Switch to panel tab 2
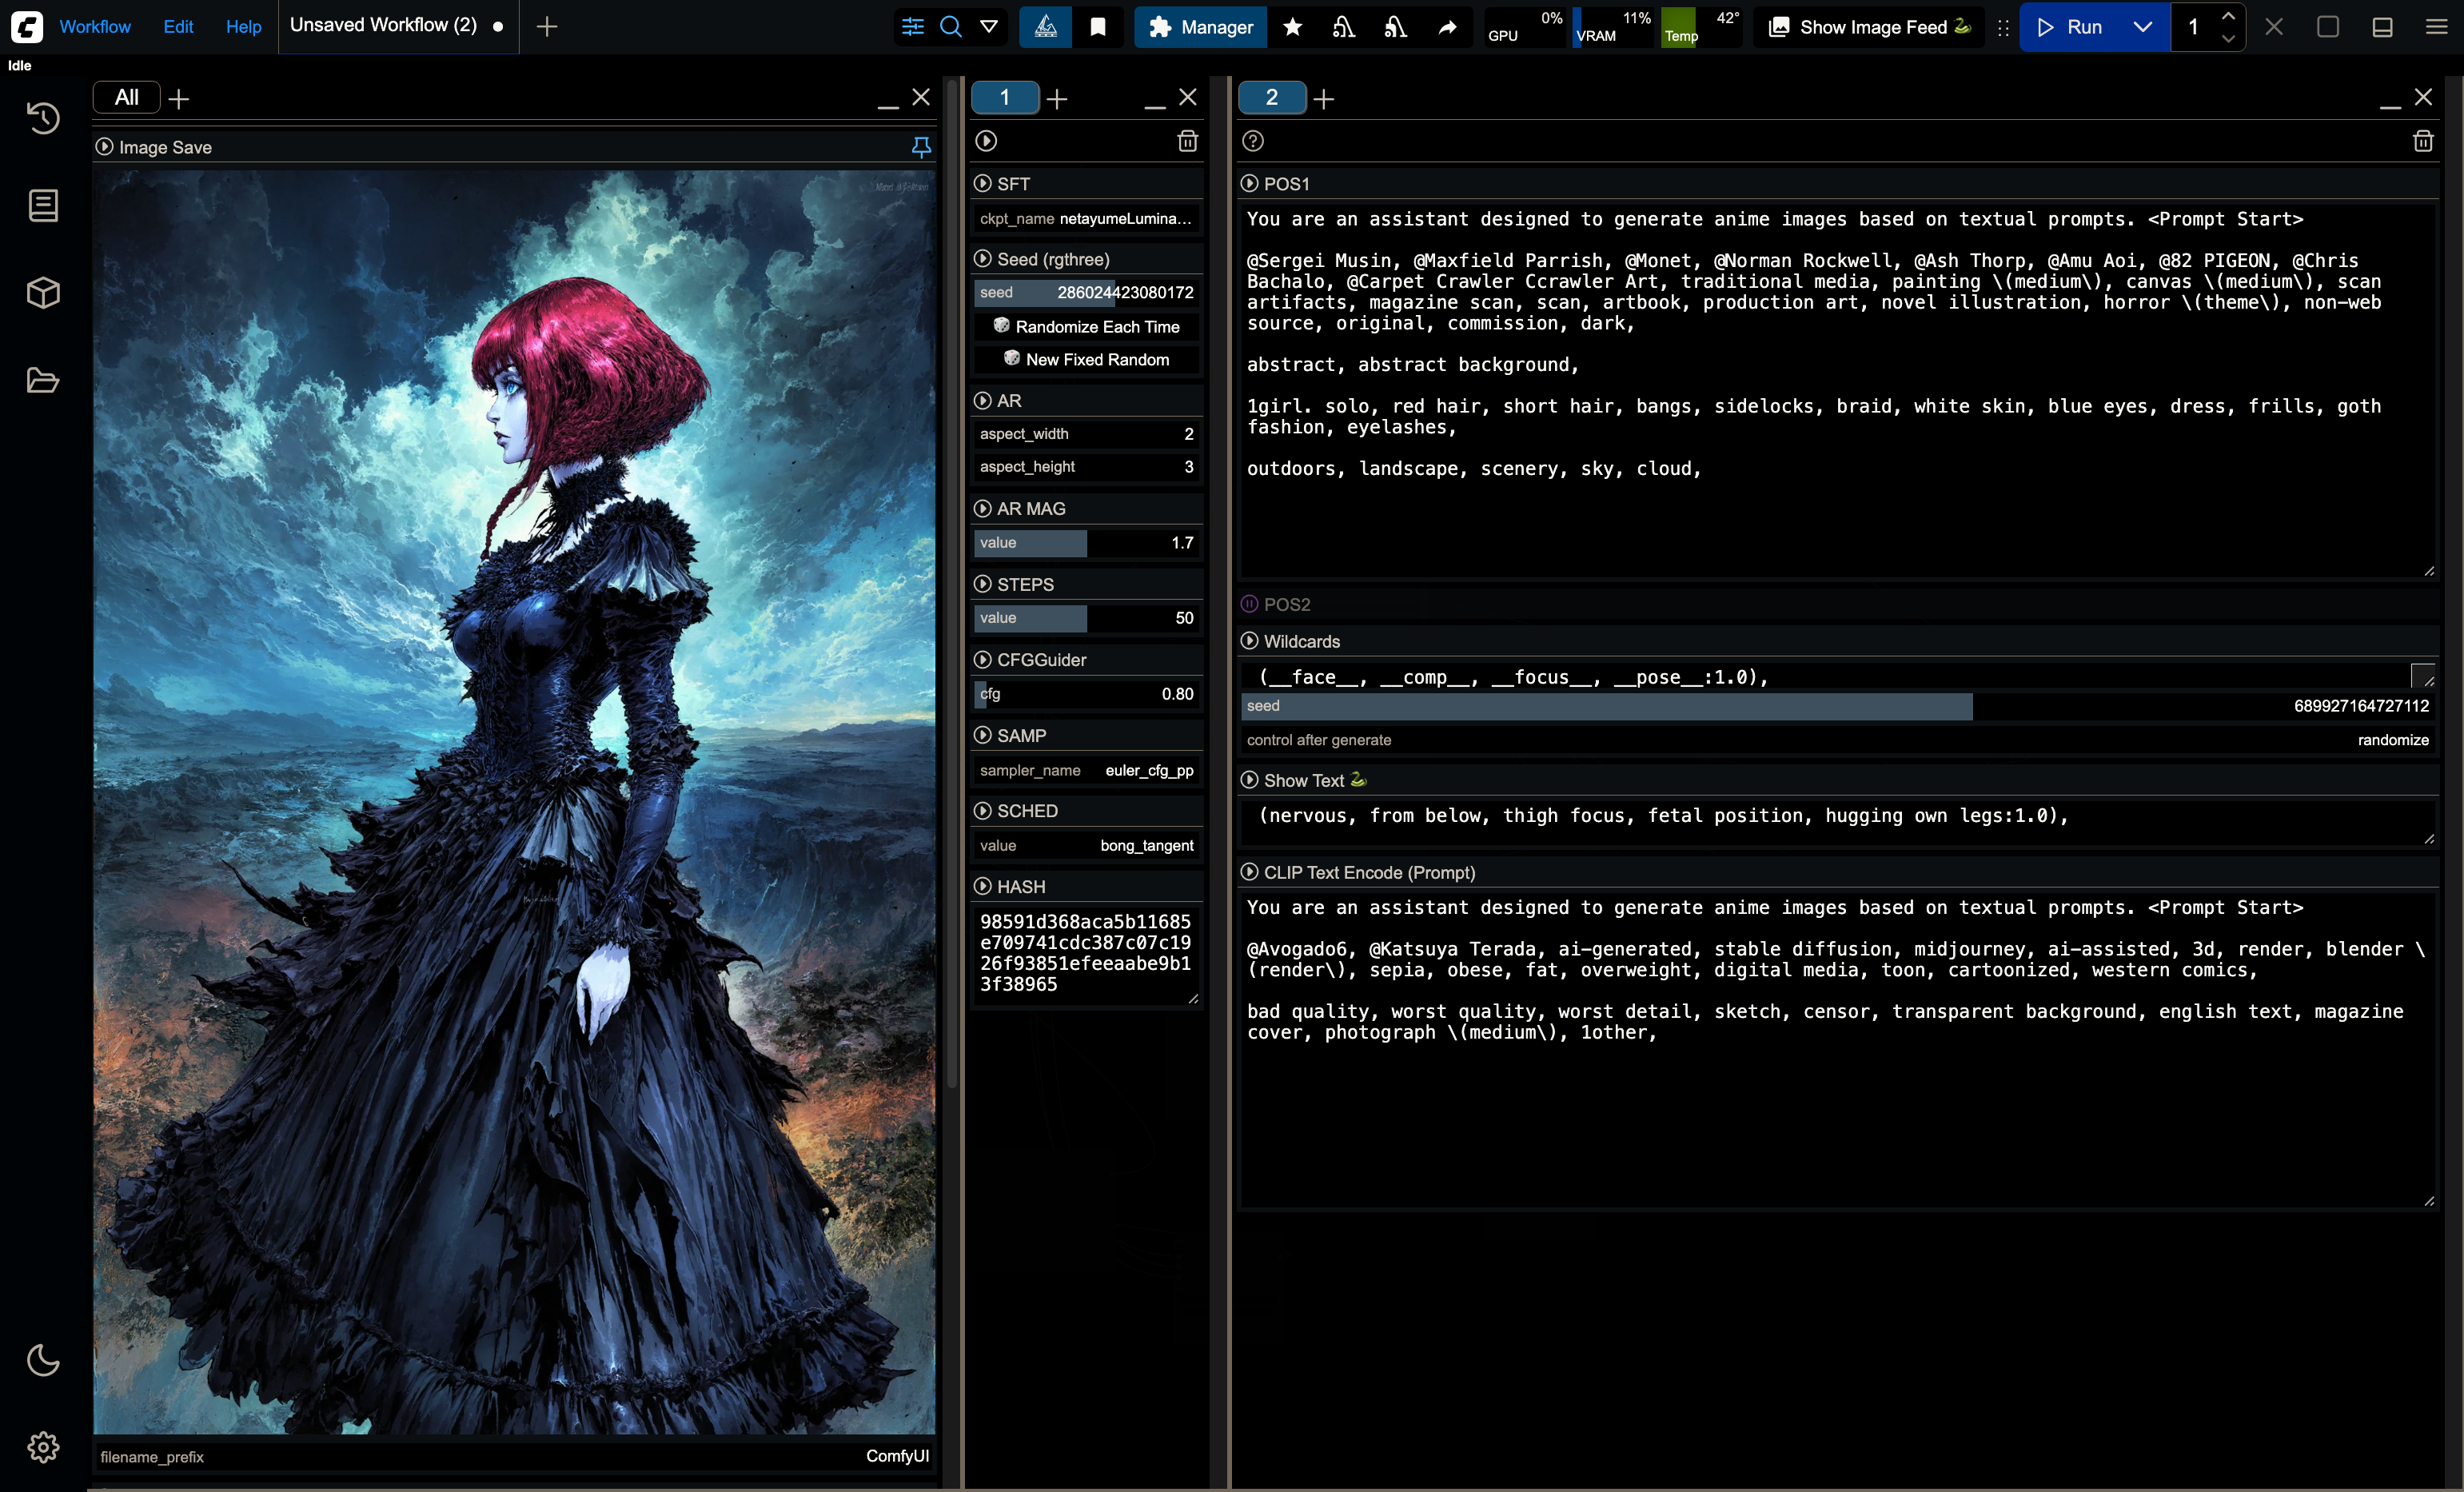 pyautogui.click(x=1271, y=98)
